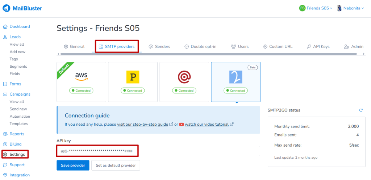
Task: Open Campaigns section in sidebar
Action: [x=20, y=95]
